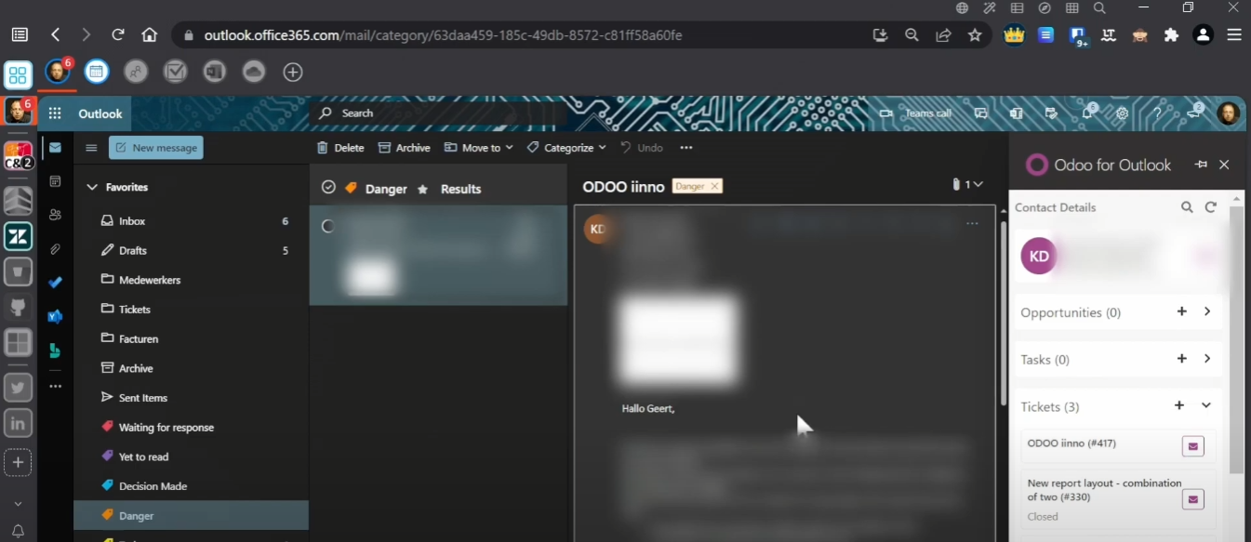
Task: Open the LinkedIn app in the sidebar
Action: [x=18, y=424]
